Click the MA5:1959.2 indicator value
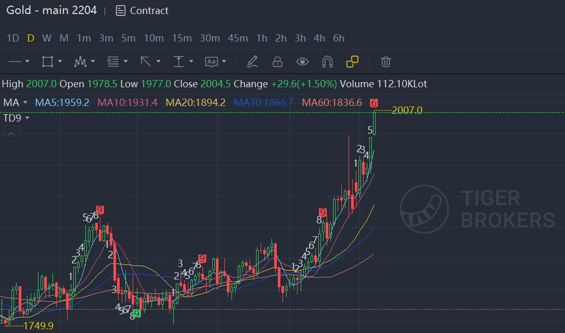The width and height of the screenshot is (565, 333). coord(62,102)
